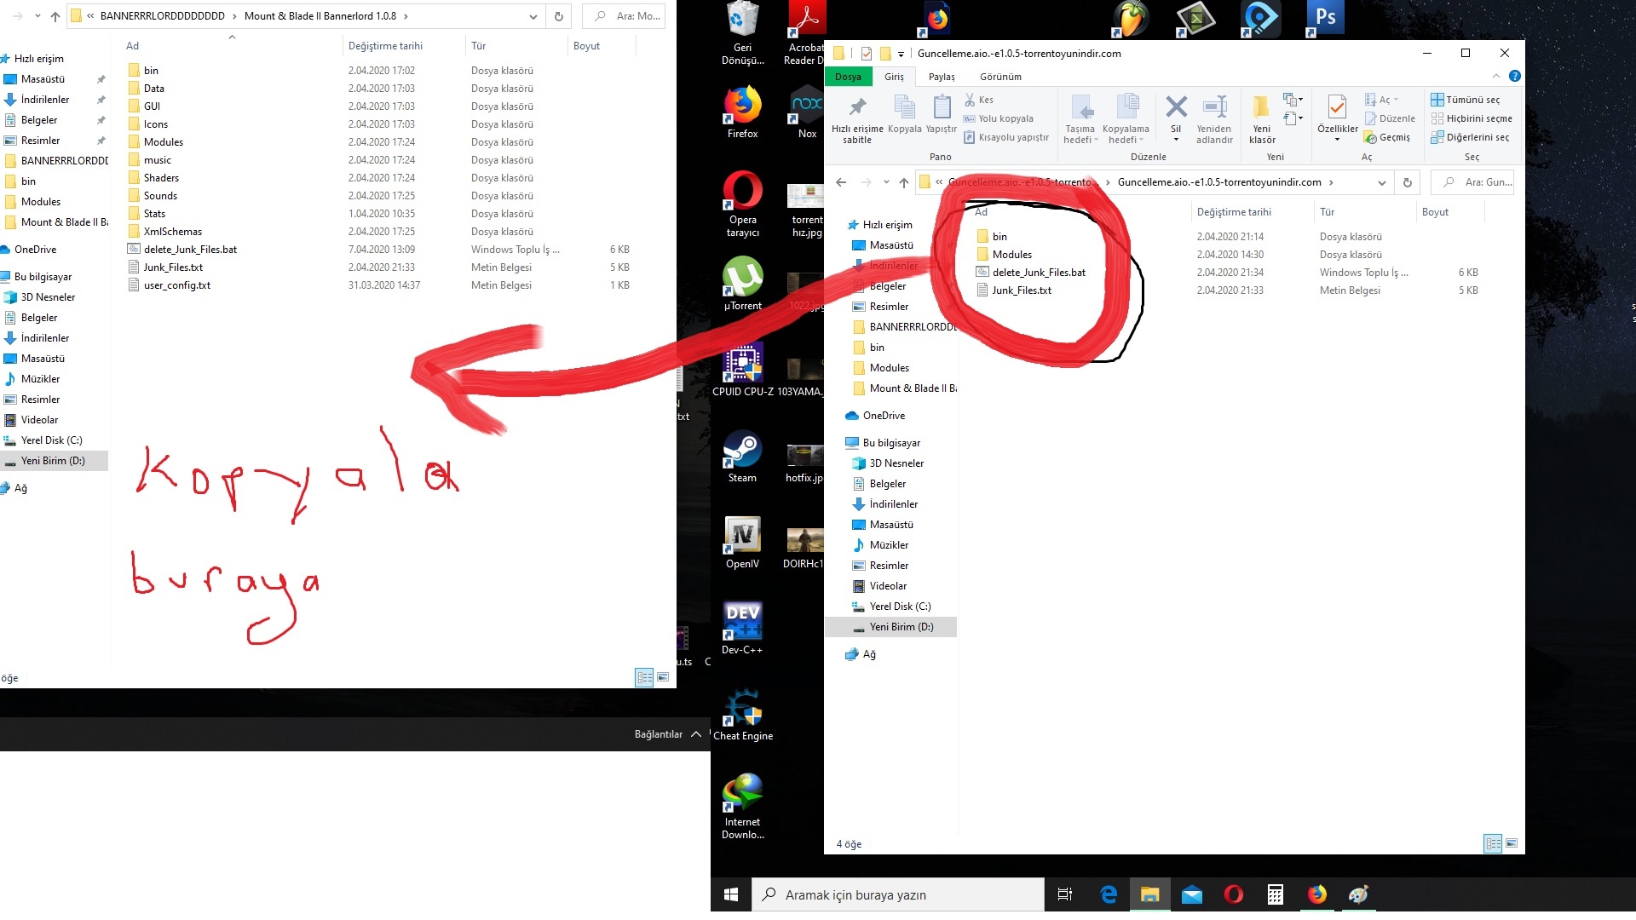This screenshot has height=920, width=1636.
Task: Click Diğerlerini seç (invert selection)
Action: coord(1470,137)
